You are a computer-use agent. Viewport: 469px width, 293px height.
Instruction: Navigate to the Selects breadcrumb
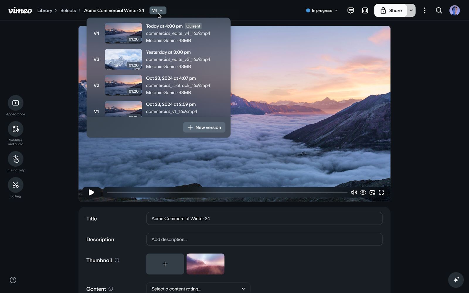click(x=68, y=10)
